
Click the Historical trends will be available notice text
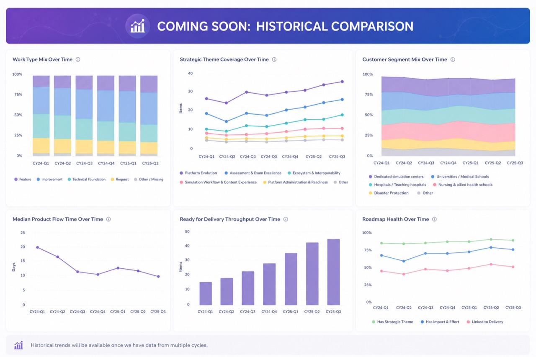pos(119,345)
